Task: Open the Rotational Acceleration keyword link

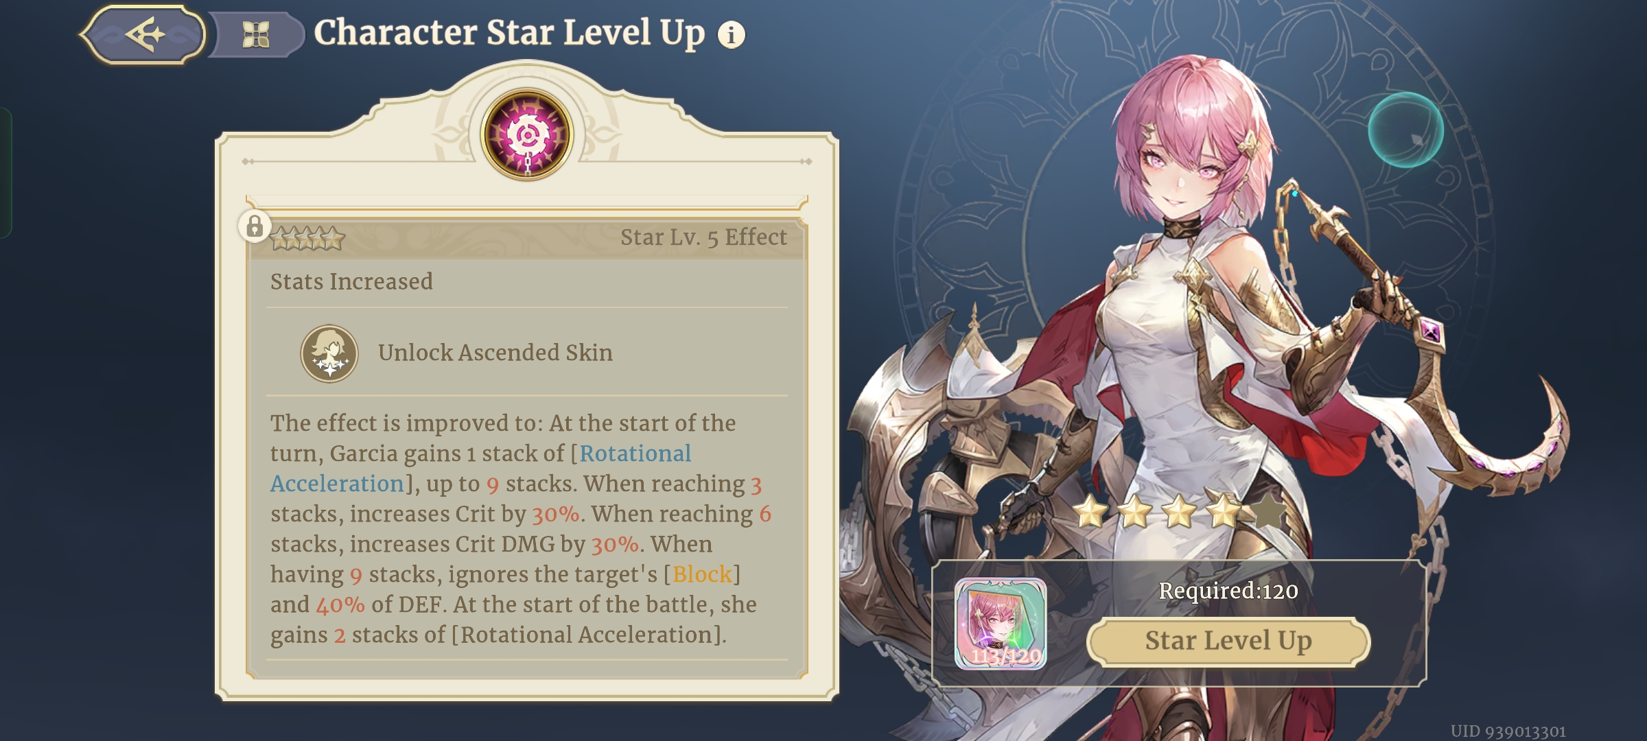Action: (x=480, y=469)
